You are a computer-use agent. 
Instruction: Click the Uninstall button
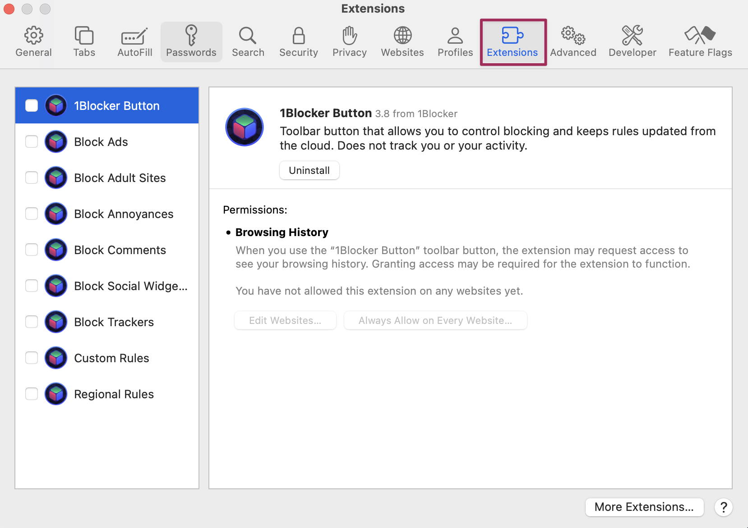(309, 170)
